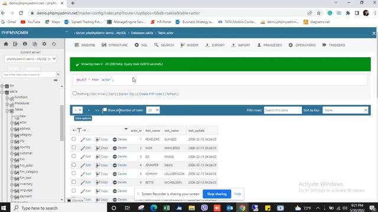Screen dimensions: 378x212
Task: Click the Extra options button
Action: click(83, 118)
